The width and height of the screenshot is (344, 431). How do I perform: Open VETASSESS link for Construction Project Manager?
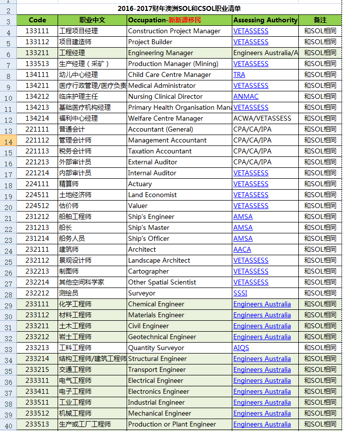251,31
